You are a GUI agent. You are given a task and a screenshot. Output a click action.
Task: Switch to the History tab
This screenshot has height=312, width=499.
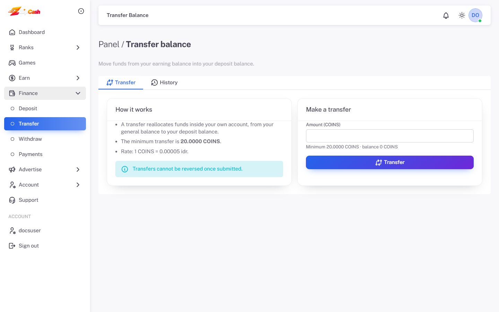coord(165,83)
